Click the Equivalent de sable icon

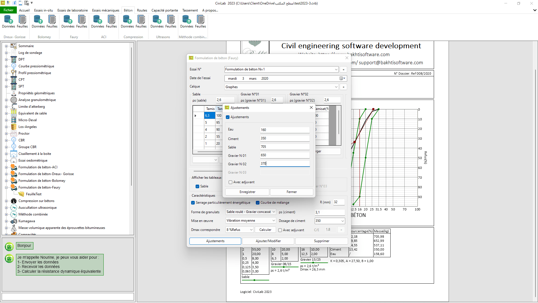(x=14, y=113)
